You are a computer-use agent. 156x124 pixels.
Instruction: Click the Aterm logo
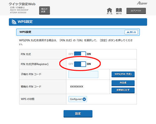(x=142, y=3)
